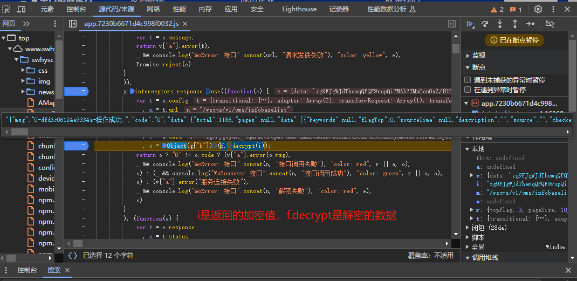Switch to 控制台 Console tab

tap(77, 9)
